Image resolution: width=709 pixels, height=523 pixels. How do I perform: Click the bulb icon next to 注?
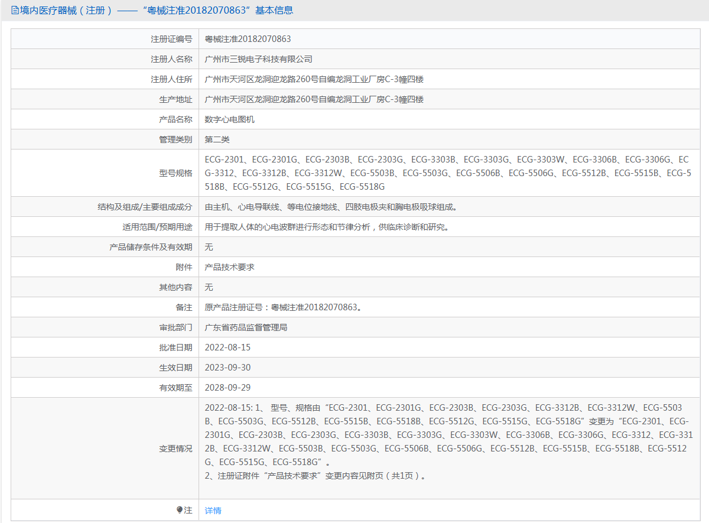click(x=180, y=510)
